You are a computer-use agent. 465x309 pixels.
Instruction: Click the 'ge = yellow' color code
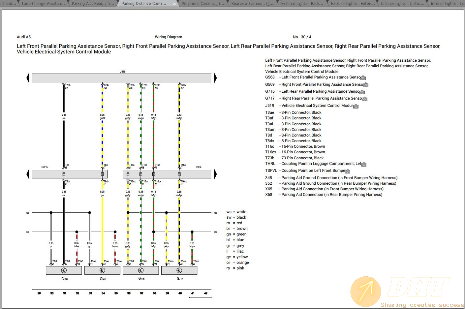click(237, 257)
